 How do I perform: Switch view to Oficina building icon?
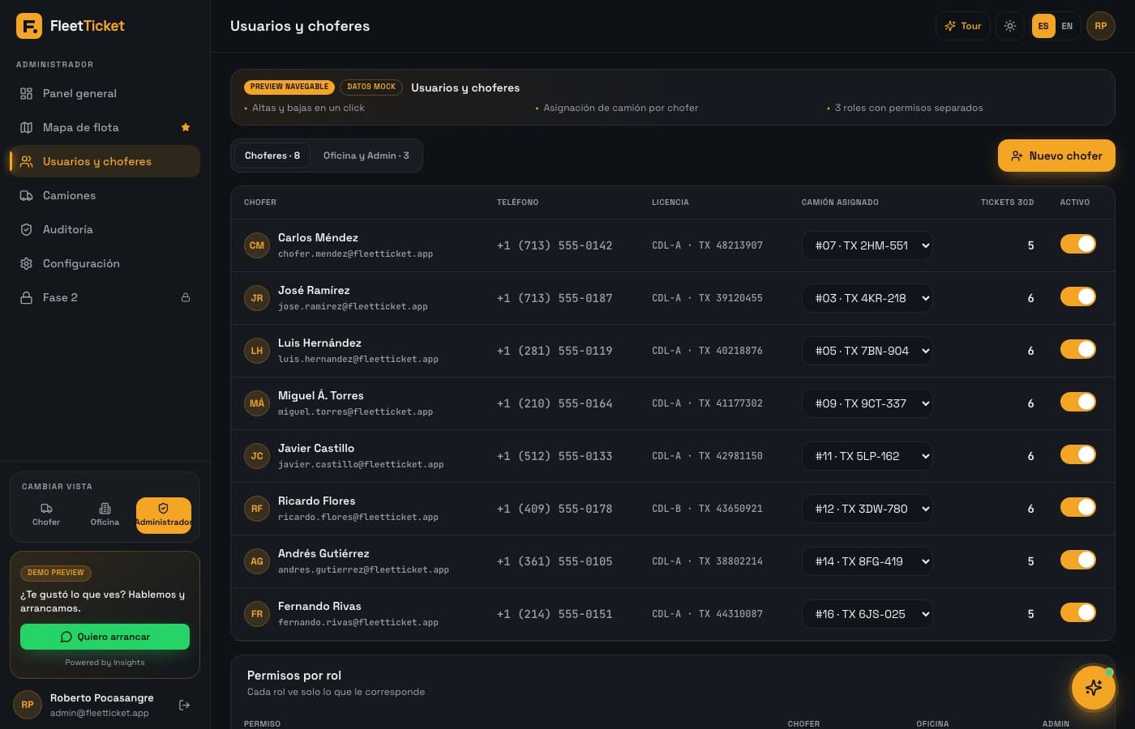105,509
